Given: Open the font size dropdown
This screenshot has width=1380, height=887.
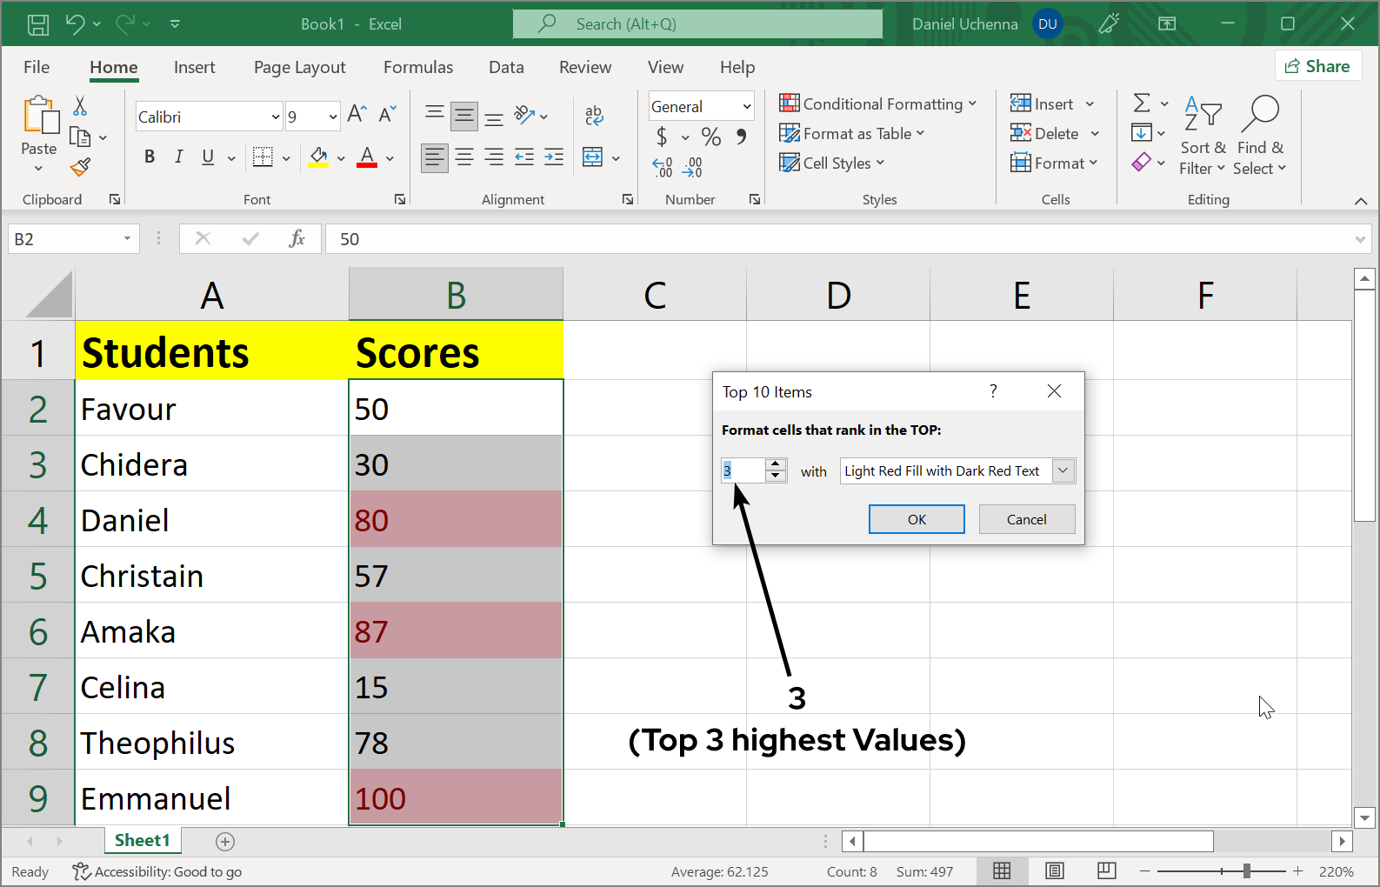Looking at the screenshot, I should point(333,117).
